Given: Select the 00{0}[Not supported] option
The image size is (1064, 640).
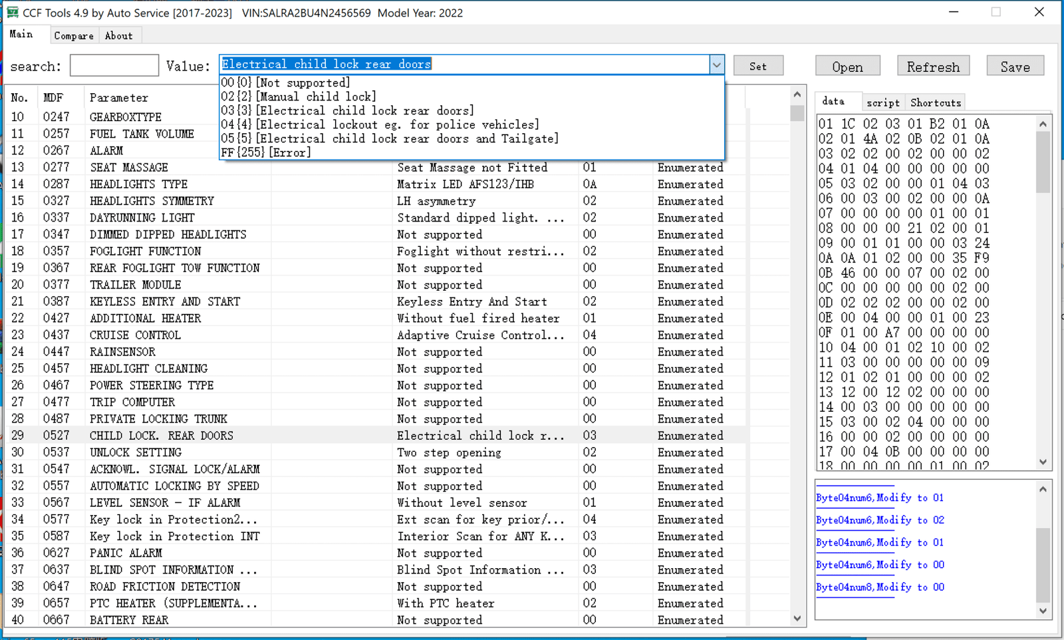Looking at the screenshot, I should pos(285,82).
